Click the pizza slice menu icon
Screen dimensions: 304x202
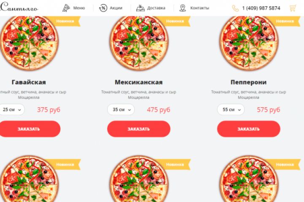point(66,8)
